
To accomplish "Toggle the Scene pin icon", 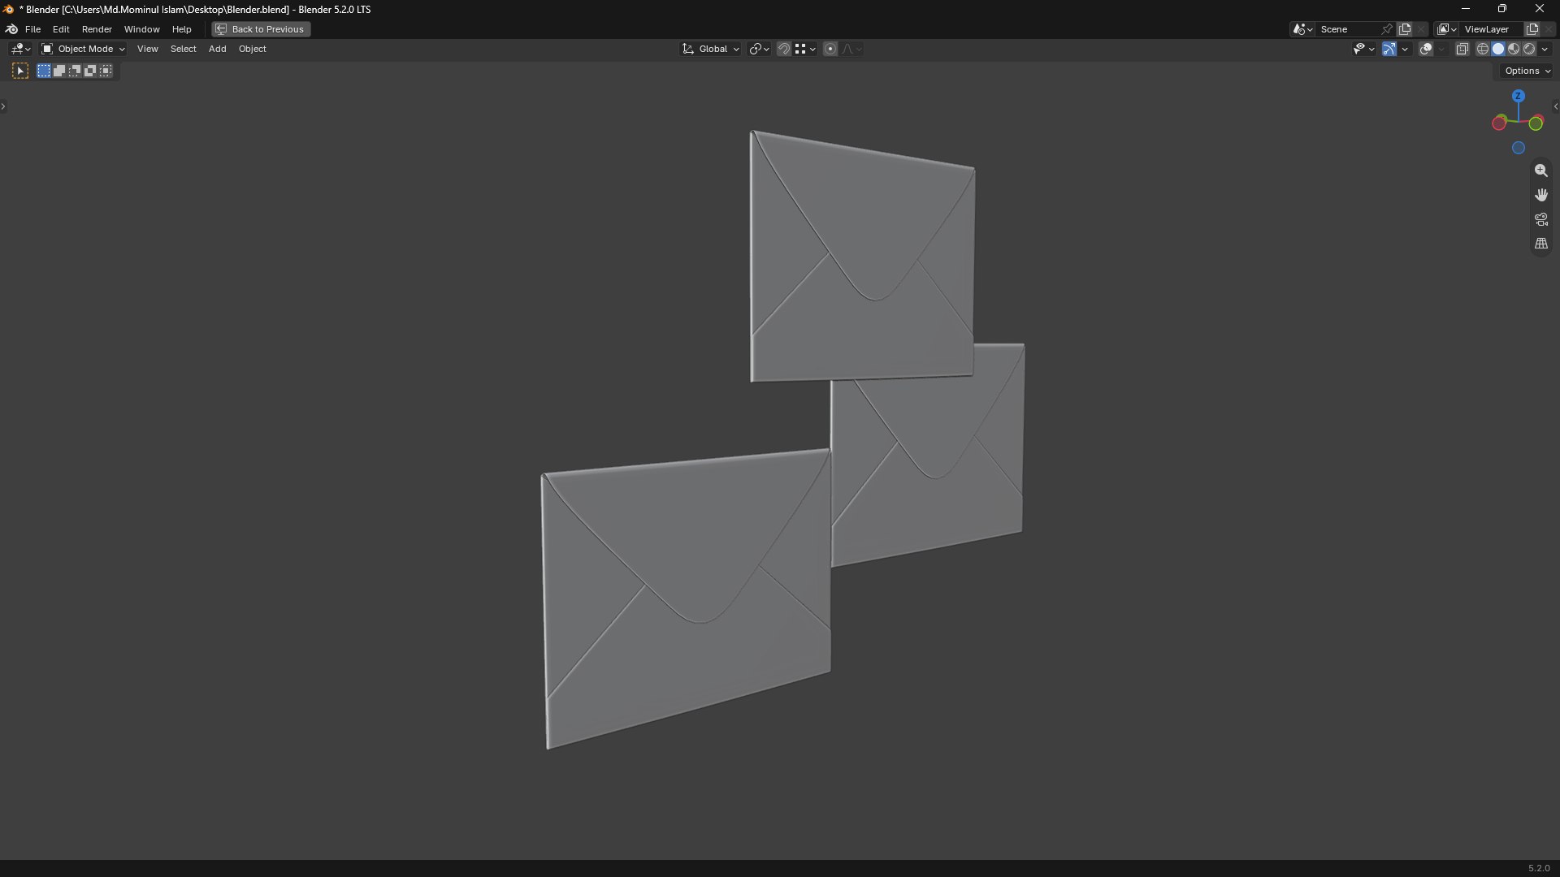I will 1387,29.
